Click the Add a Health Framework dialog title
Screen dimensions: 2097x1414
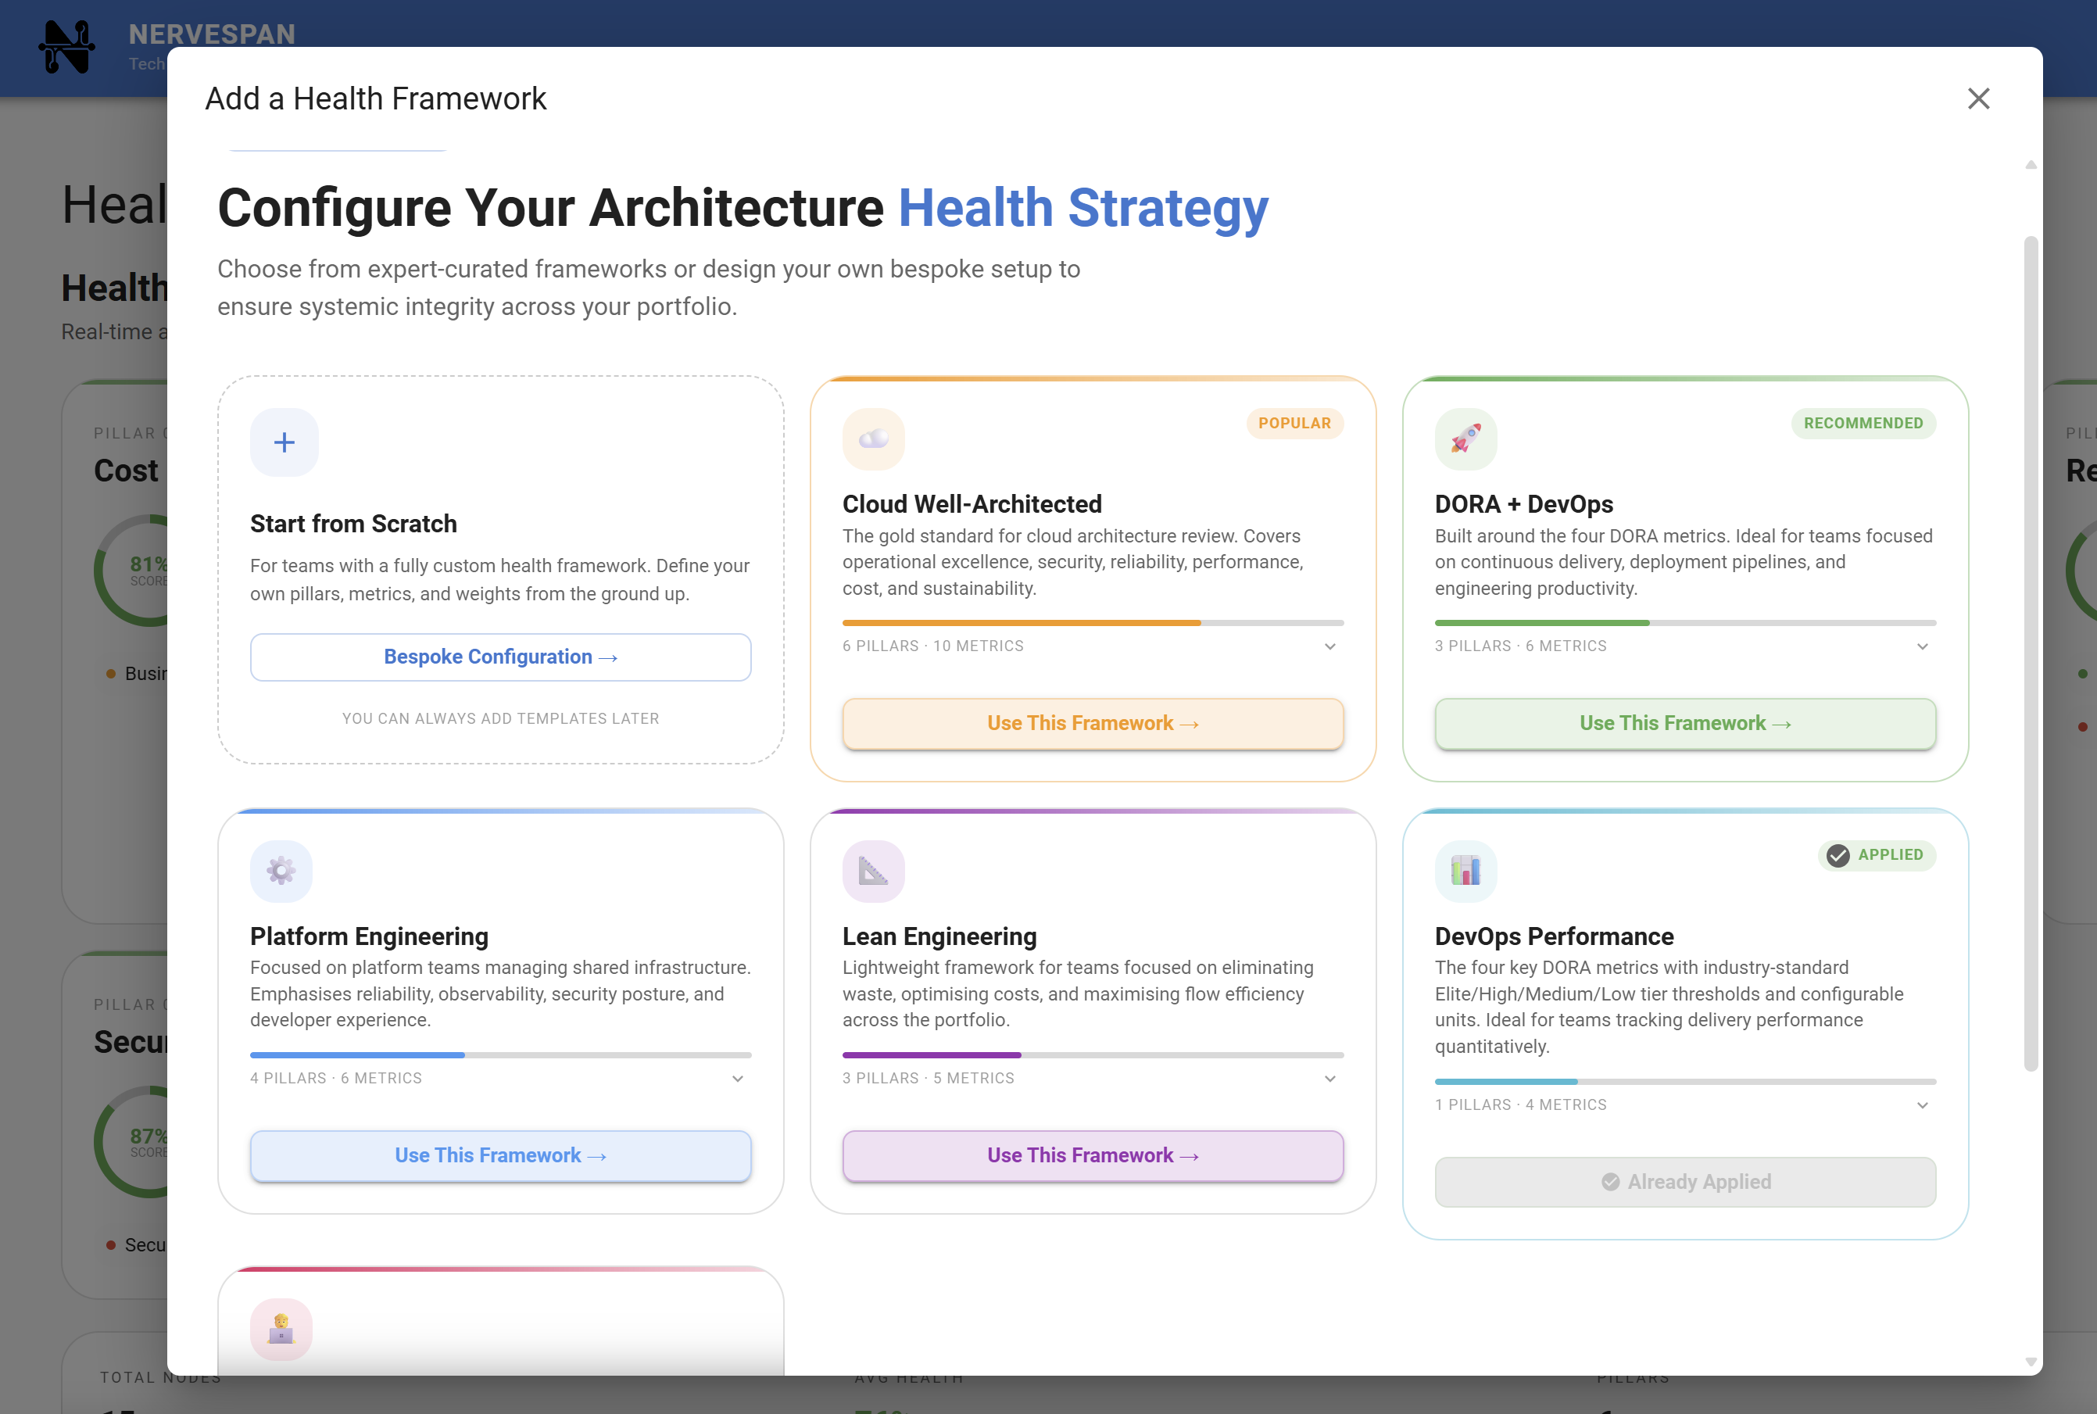point(375,98)
